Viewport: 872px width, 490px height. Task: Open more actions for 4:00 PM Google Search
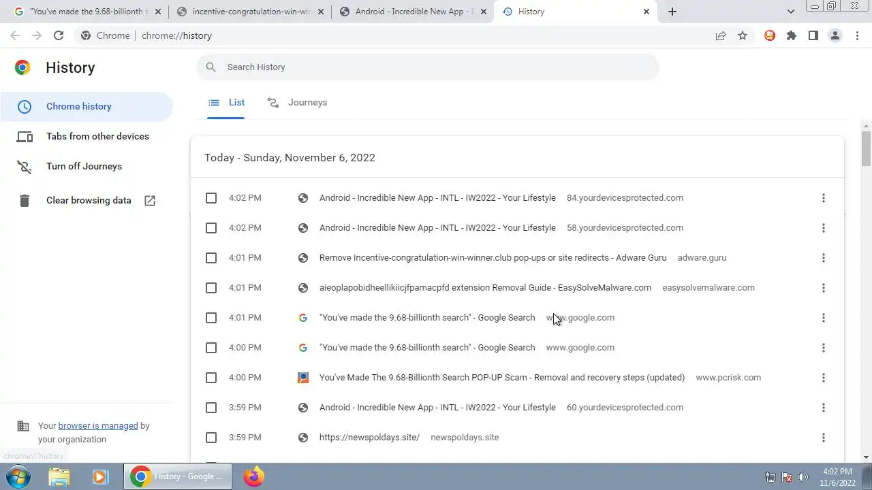click(823, 348)
